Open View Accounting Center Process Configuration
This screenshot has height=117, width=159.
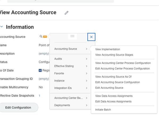[123, 63]
